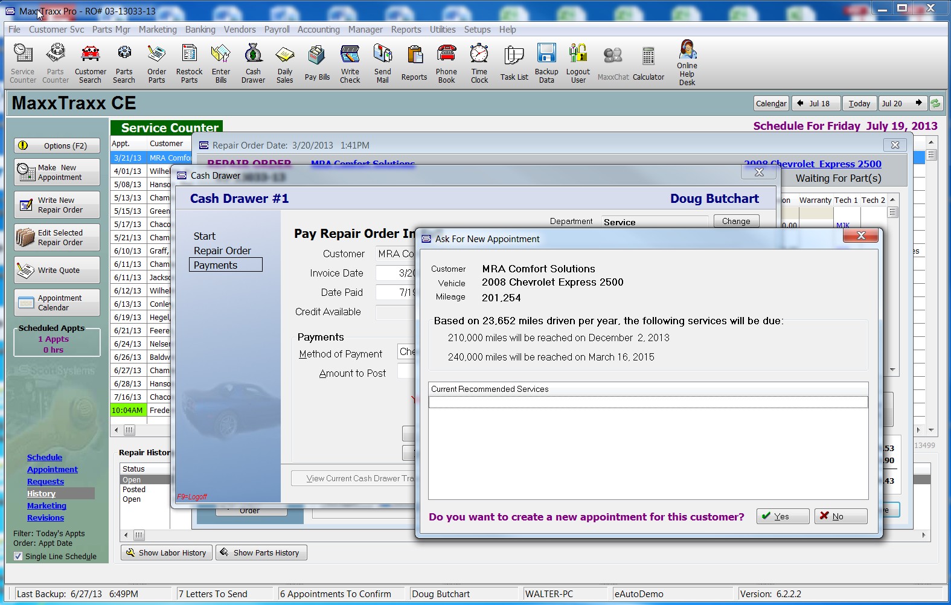
Task: Open Restock Parts tool
Action: tap(190, 63)
